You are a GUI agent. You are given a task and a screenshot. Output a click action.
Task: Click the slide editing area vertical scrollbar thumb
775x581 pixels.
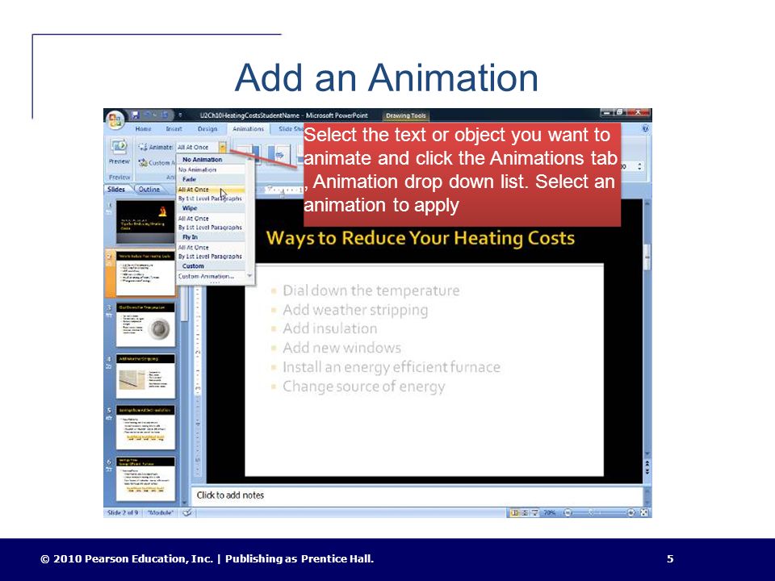(x=647, y=256)
